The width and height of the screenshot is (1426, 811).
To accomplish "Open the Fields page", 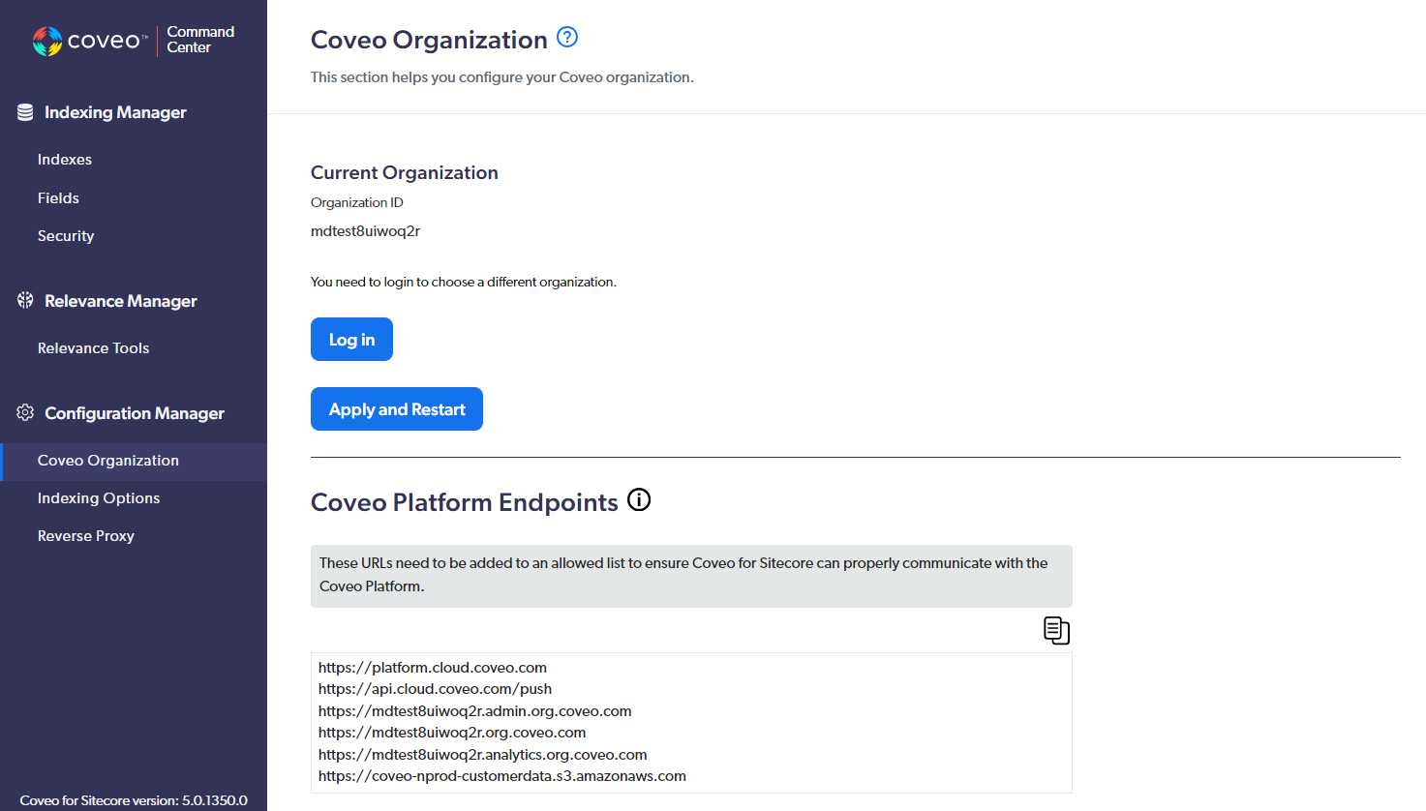I will pyautogui.click(x=58, y=197).
